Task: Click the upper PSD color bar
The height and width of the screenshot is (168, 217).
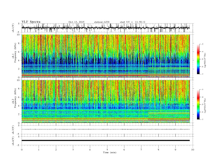Action: click(198, 59)
